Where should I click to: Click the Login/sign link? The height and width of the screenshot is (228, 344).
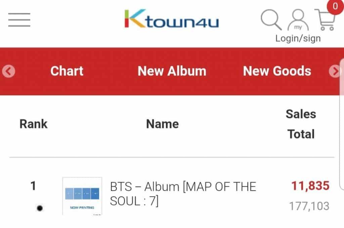point(298,38)
